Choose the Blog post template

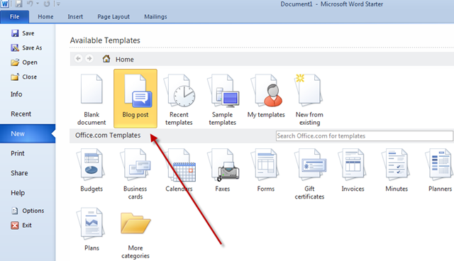click(135, 99)
